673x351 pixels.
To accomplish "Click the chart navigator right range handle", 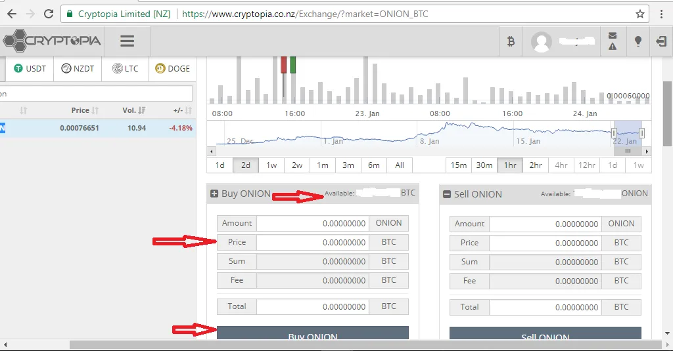I will 641,133.
